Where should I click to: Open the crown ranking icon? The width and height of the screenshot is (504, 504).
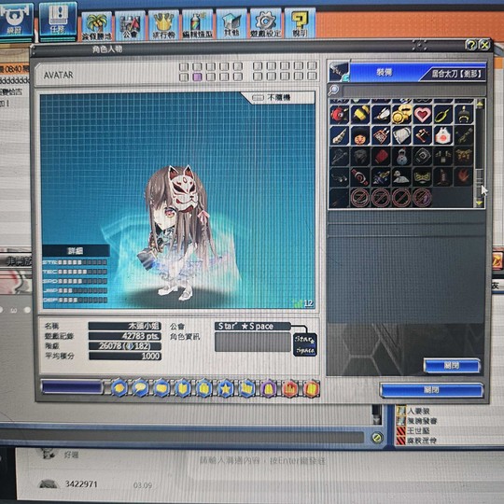(163, 25)
